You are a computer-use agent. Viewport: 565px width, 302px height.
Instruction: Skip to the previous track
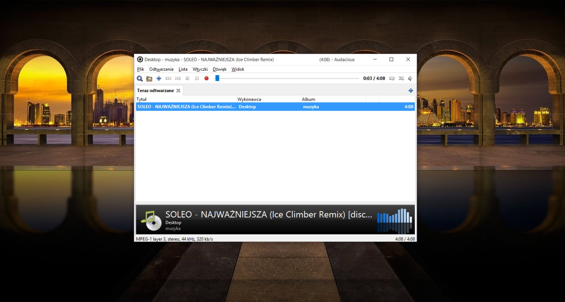(168, 78)
